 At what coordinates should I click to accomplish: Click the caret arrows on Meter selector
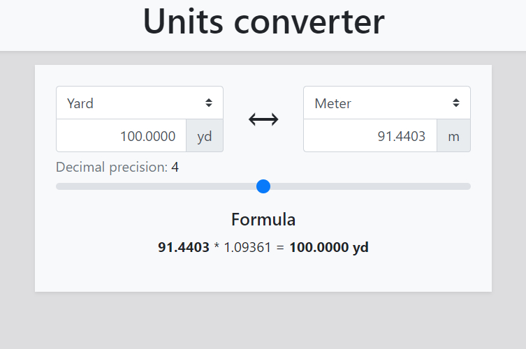pos(456,103)
